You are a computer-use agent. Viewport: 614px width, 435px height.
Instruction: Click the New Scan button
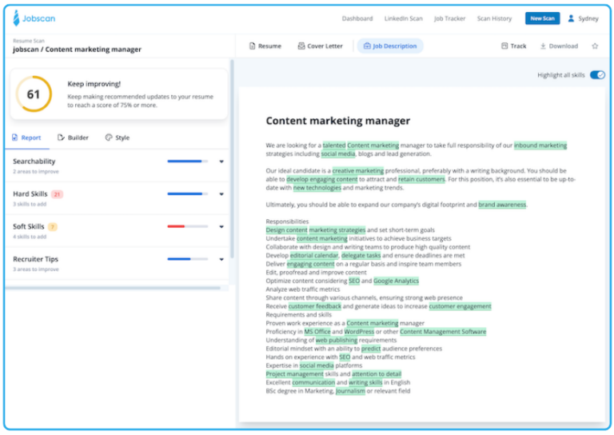click(x=542, y=18)
